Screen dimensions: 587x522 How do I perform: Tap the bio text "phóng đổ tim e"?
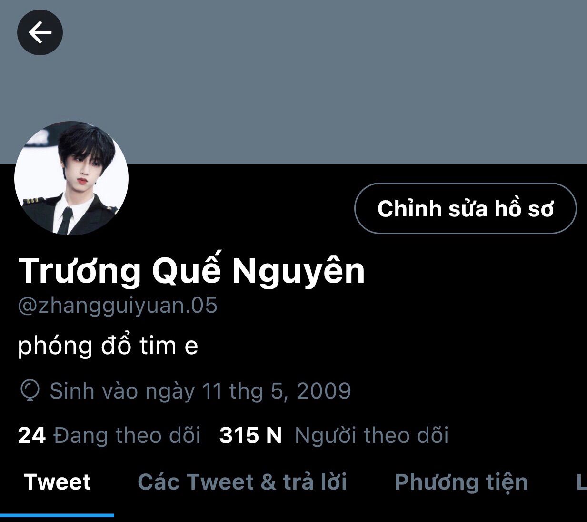pyautogui.click(x=108, y=345)
